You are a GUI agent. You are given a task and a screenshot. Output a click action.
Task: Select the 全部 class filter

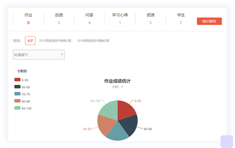(x=30, y=40)
